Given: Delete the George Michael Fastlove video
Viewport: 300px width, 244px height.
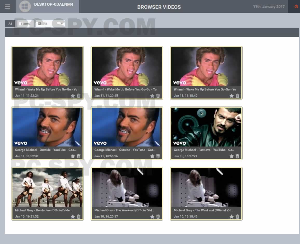Looking at the screenshot, I should [x=237, y=156].
